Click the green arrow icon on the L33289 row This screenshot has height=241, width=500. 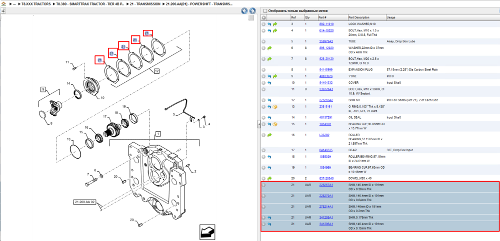click(x=269, y=135)
